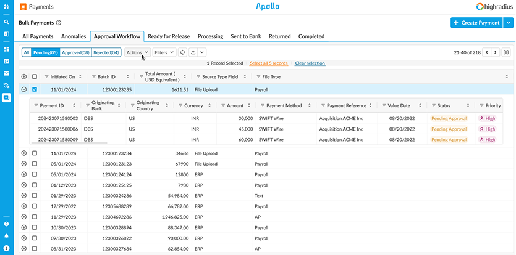516x255 pixels.
Task: Click the Currency column filter icon
Action: point(180,106)
